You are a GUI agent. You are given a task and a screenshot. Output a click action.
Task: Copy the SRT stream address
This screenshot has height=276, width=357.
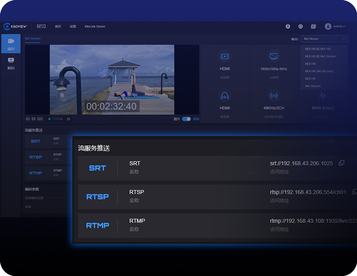341,163
